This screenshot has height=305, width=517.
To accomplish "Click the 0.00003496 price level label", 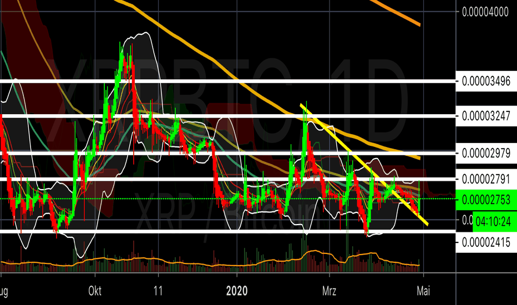I will 486,81.
